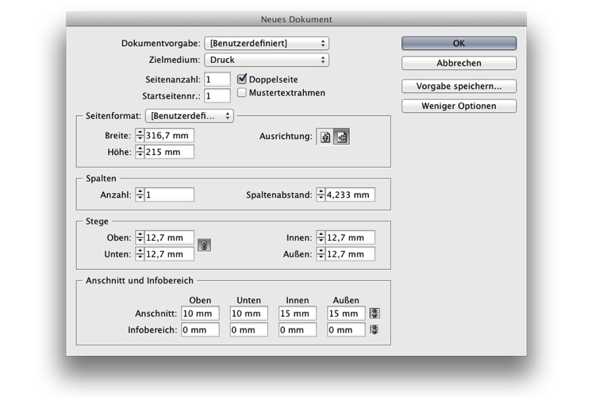Image resolution: width=592 pixels, height=397 pixels.
Task: Toggle the Infobereich chain link icon
Action: [375, 330]
